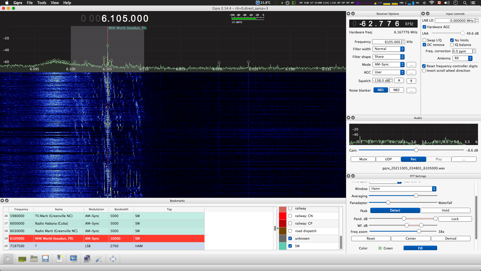
Task: Click the new bookmark icon
Action: click(60, 259)
